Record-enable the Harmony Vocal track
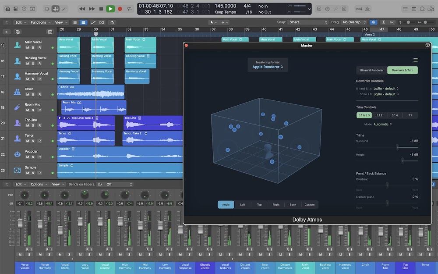Image resolution: width=438 pixels, height=274 pixels. 40,79
